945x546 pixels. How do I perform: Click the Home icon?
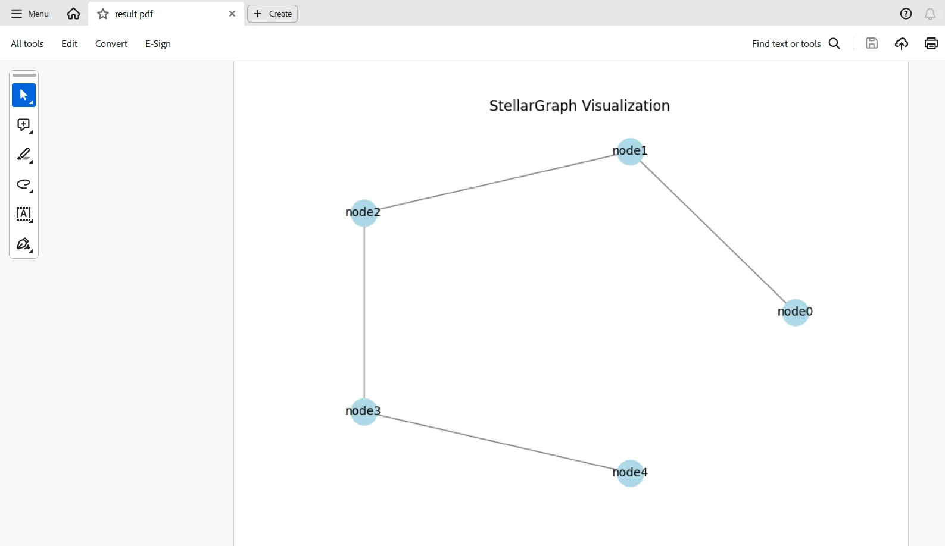point(73,14)
